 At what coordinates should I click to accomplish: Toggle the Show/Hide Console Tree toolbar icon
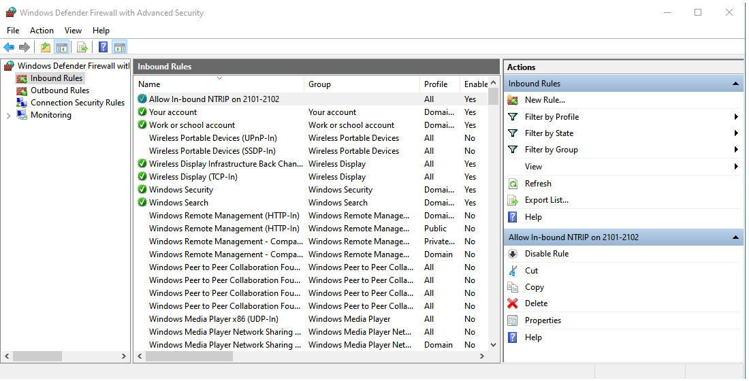point(61,47)
